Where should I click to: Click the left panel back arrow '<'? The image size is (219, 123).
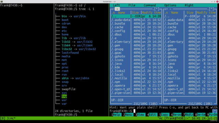(112, 9)
